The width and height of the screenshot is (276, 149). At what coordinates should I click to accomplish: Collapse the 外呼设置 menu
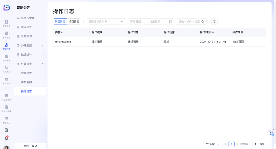tap(30, 64)
